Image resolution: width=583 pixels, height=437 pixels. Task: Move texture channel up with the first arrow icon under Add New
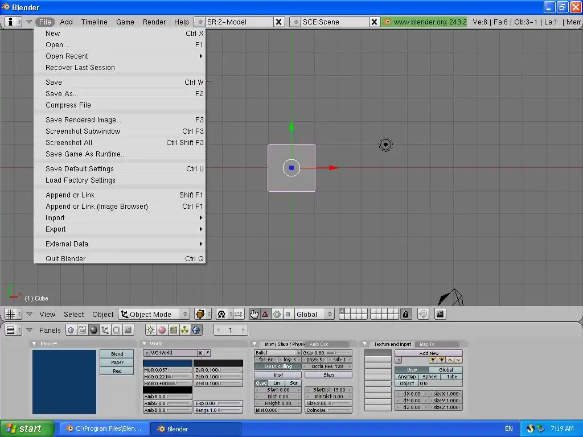[x=433, y=360]
